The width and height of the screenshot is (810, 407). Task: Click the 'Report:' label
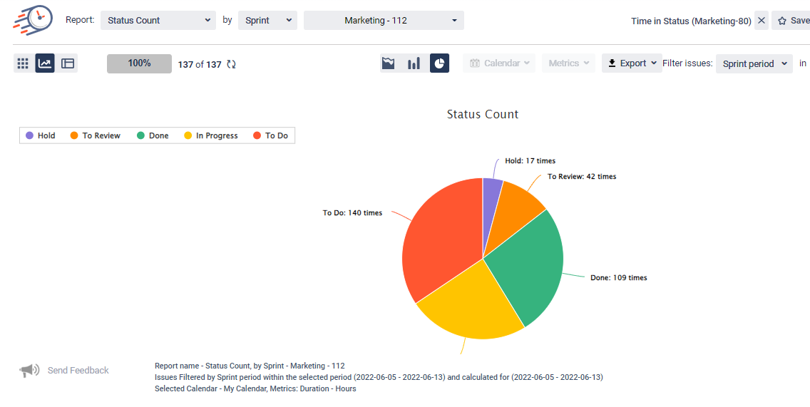80,20
